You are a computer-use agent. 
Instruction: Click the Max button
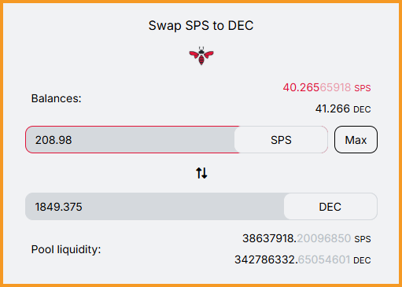[x=356, y=140]
